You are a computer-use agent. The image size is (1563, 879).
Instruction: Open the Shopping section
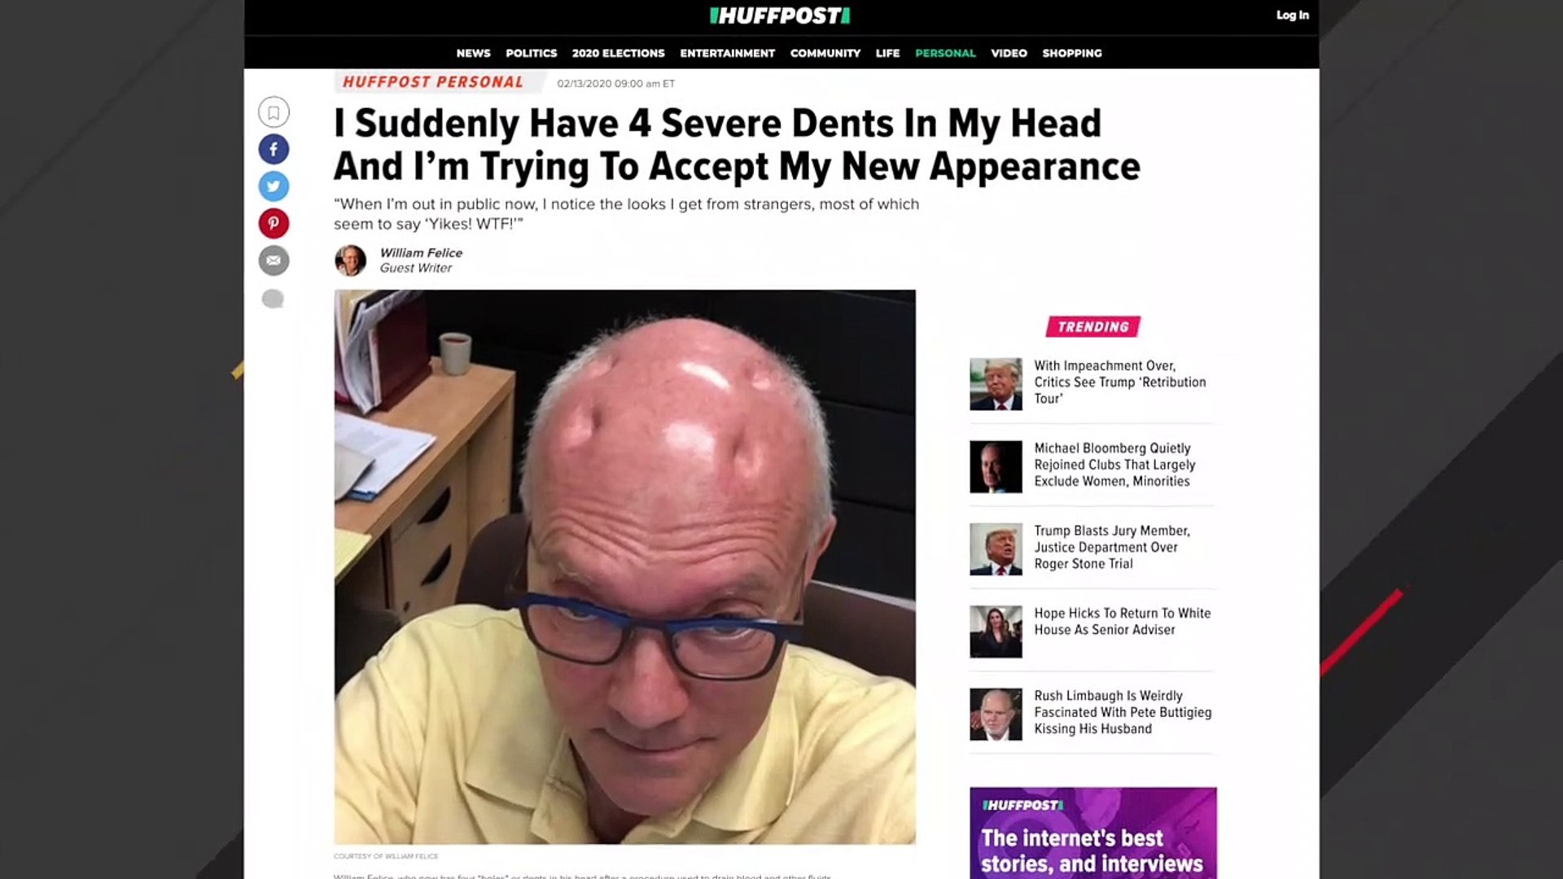(1071, 53)
